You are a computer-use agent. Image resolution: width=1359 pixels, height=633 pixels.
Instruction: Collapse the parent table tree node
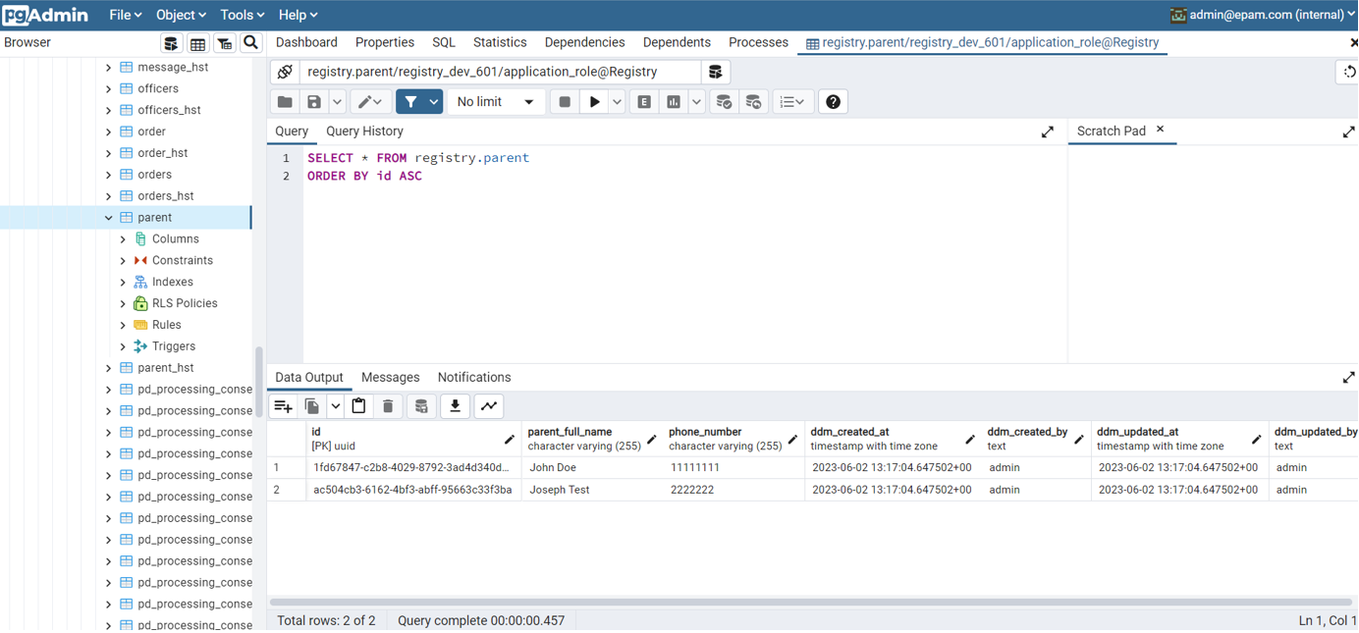click(x=109, y=218)
